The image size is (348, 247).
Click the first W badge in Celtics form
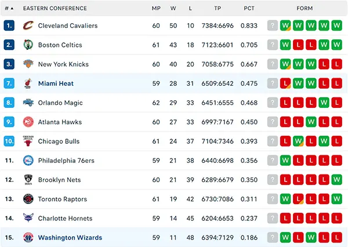point(285,45)
